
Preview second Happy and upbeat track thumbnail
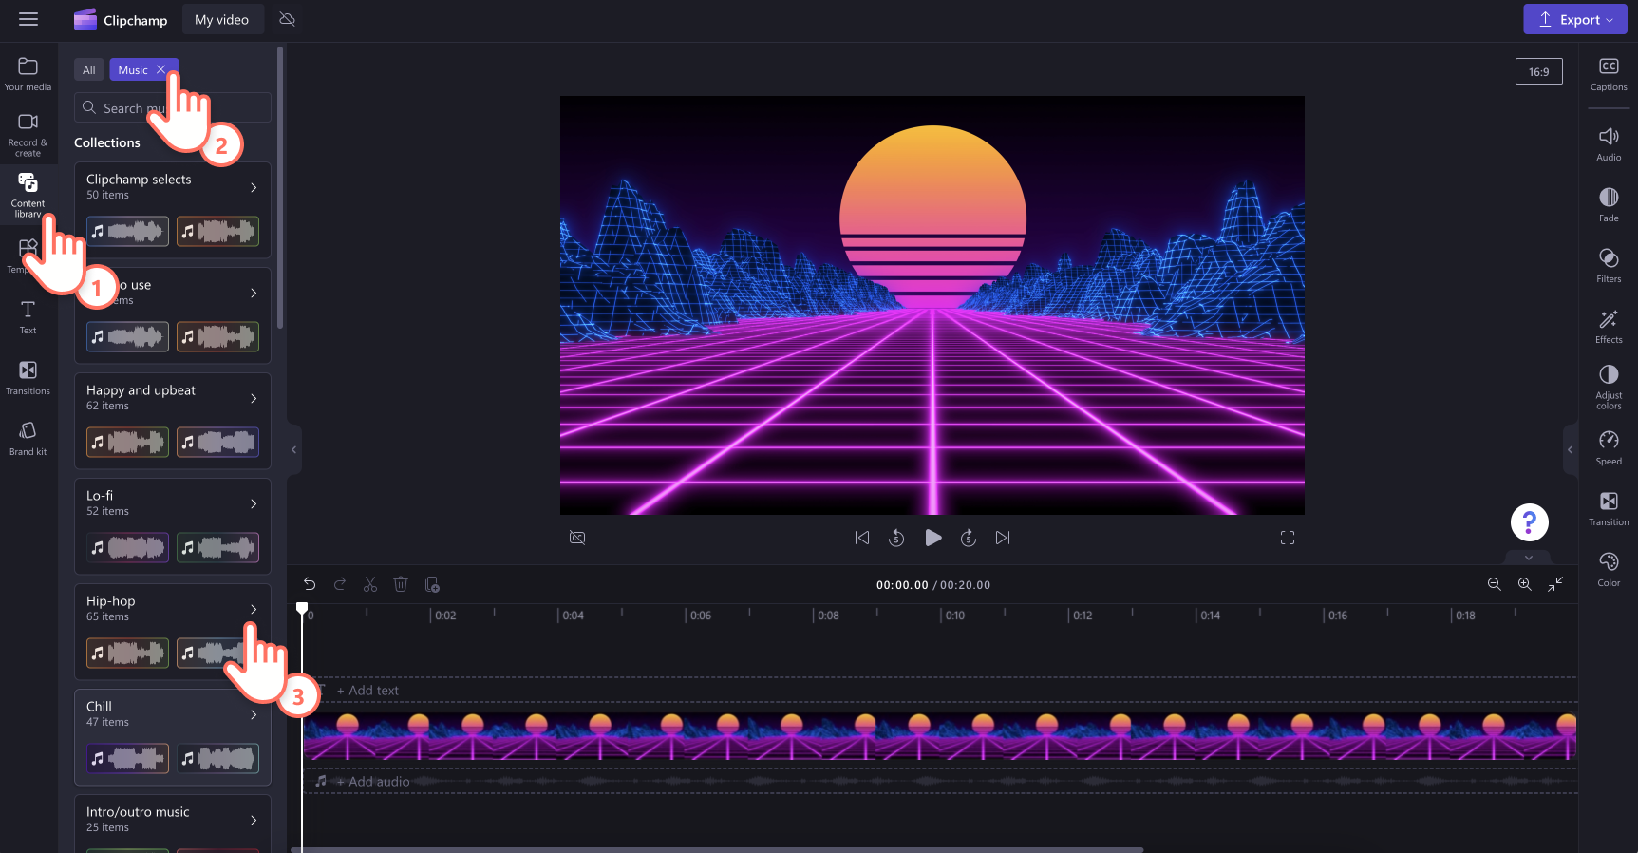coord(217,442)
